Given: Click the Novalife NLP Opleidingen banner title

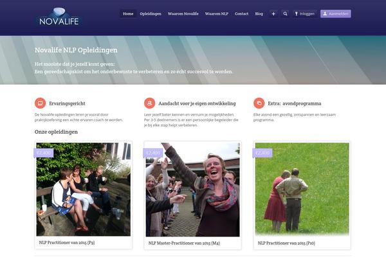Looking at the screenshot, I should pyautogui.click(x=76, y=50).
